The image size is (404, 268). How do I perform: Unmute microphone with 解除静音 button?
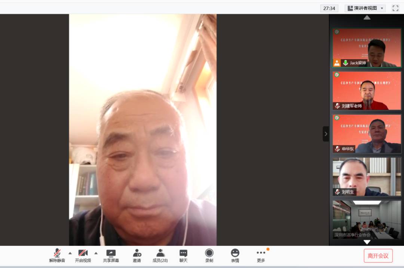click(57, 255)
